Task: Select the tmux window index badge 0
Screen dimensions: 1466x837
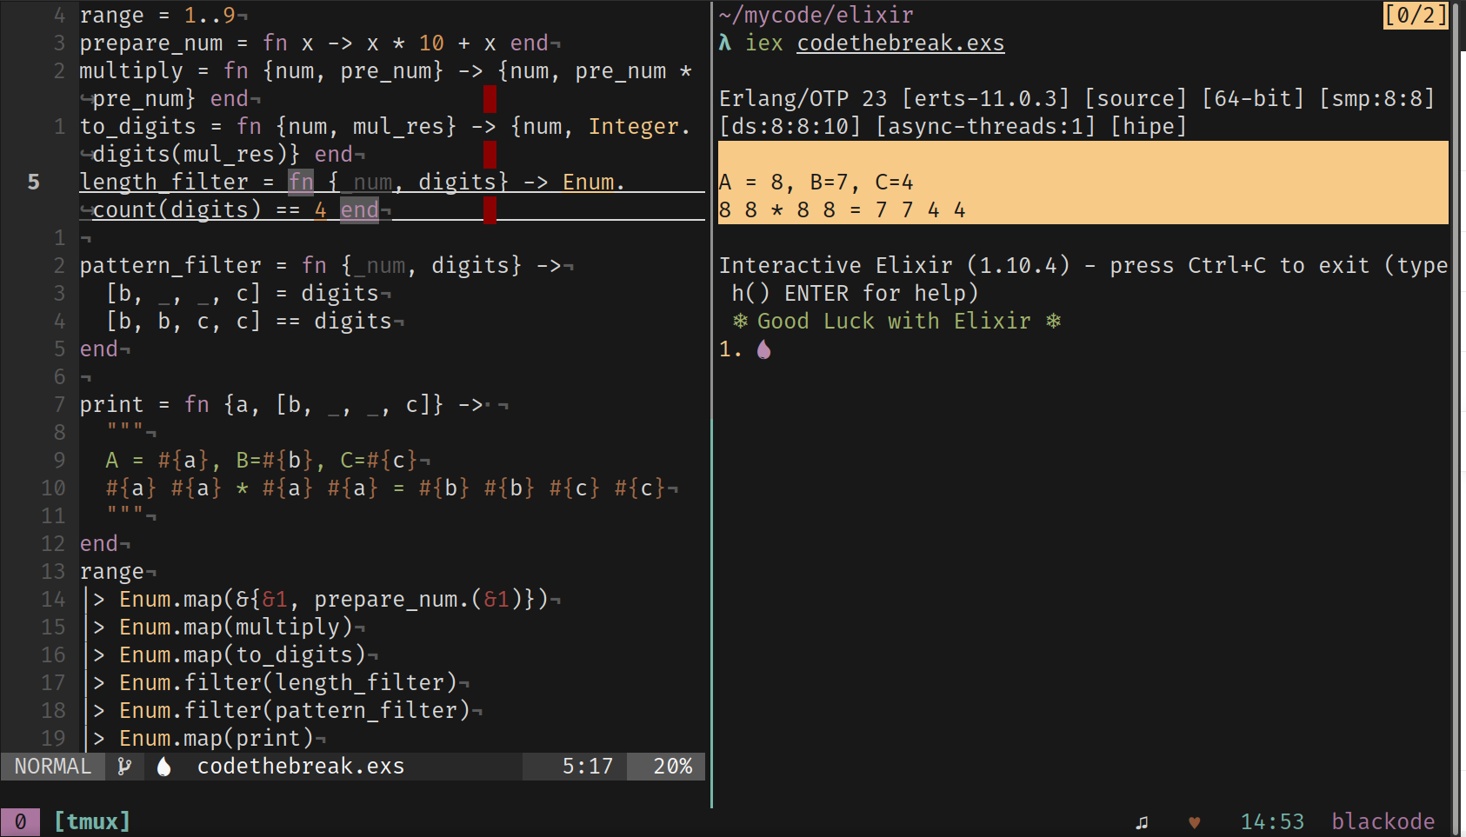Action: (20, 820)
